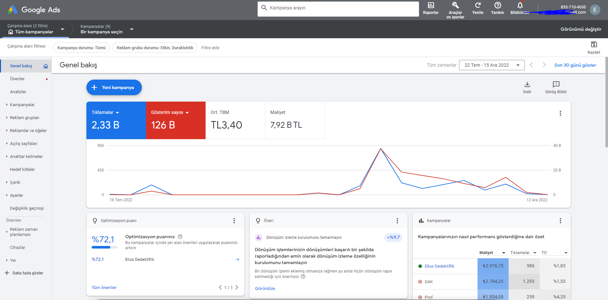This screenshot has width=608, height=300.
Task: Click the Yenile refresh icon
Action: [478, 6]
